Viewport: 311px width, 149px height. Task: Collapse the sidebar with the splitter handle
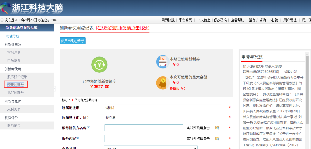pos(54,89)
